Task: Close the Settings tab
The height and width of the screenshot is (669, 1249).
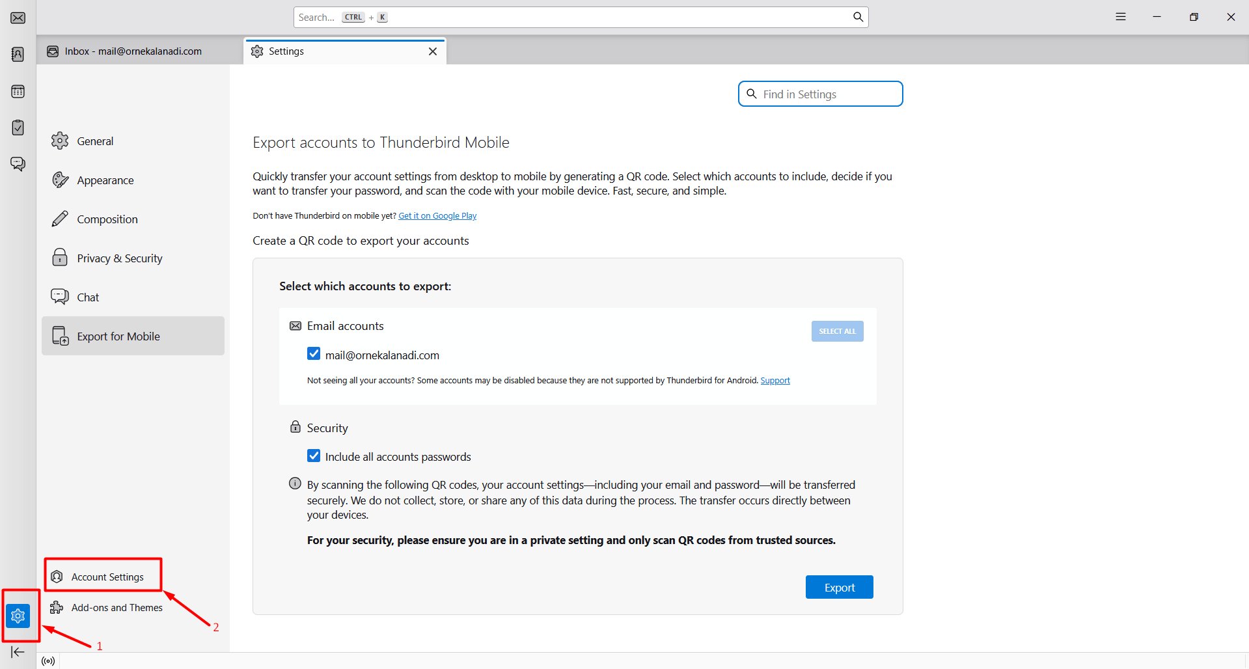Action: [433, 51]
